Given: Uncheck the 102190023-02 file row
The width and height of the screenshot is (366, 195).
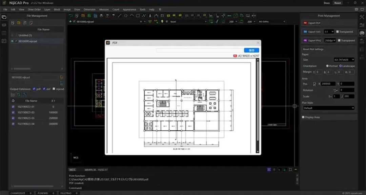Looking at the screenshot, I should coord(13,112).
